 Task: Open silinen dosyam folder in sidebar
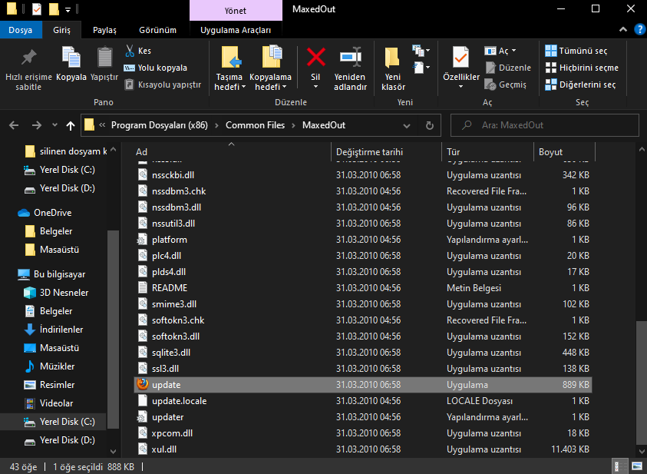pos(65,151)
